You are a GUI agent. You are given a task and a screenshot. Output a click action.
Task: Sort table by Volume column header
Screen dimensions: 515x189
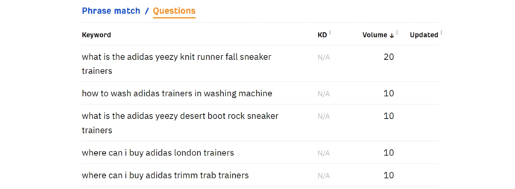(x=375, y=35)
